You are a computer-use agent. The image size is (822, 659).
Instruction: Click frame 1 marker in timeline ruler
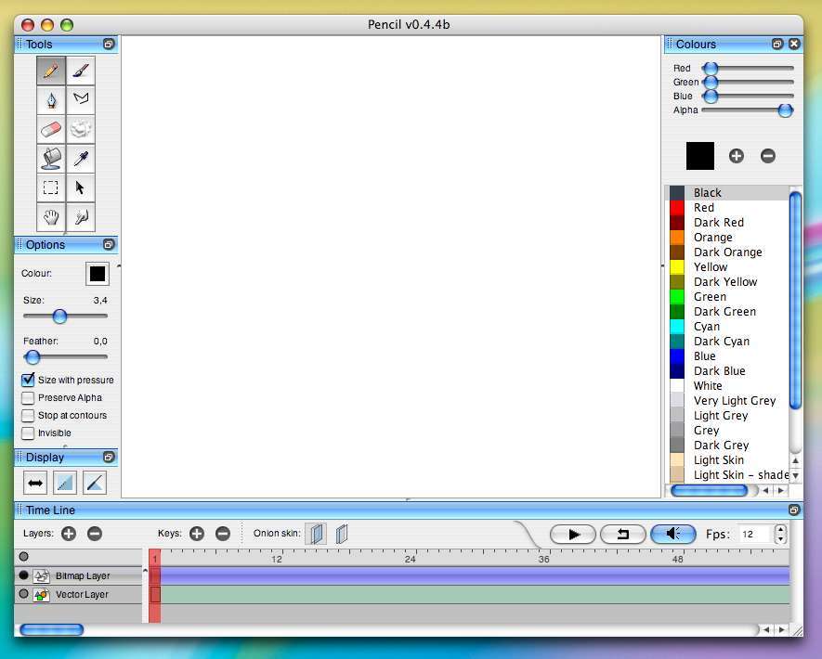click(x=155, y=558)
